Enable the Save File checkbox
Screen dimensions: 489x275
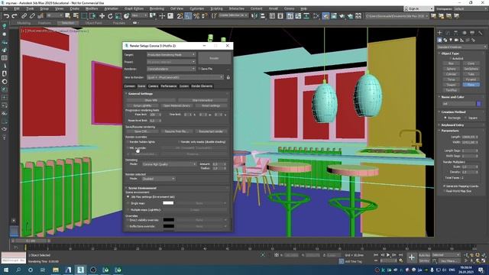pos(199,69)
